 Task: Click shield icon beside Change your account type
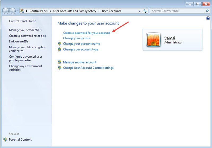[x=59, y=50]
